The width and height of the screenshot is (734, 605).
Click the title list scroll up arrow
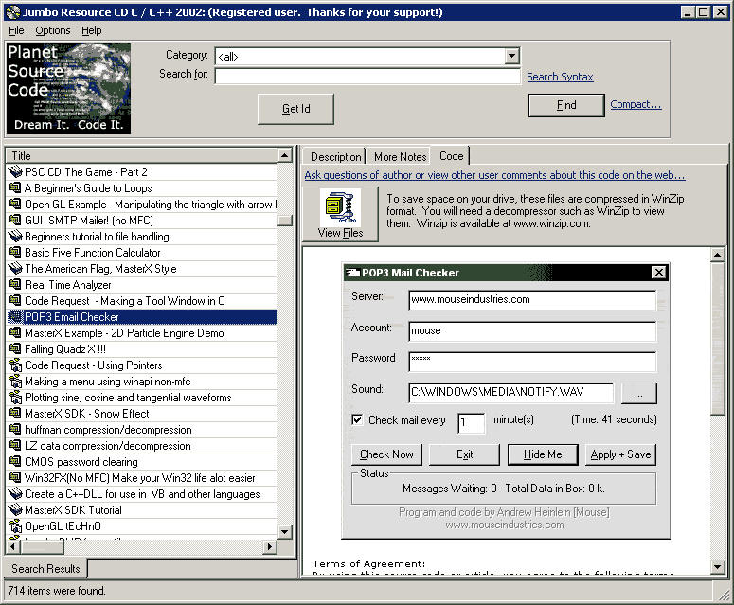coord(285,155)
